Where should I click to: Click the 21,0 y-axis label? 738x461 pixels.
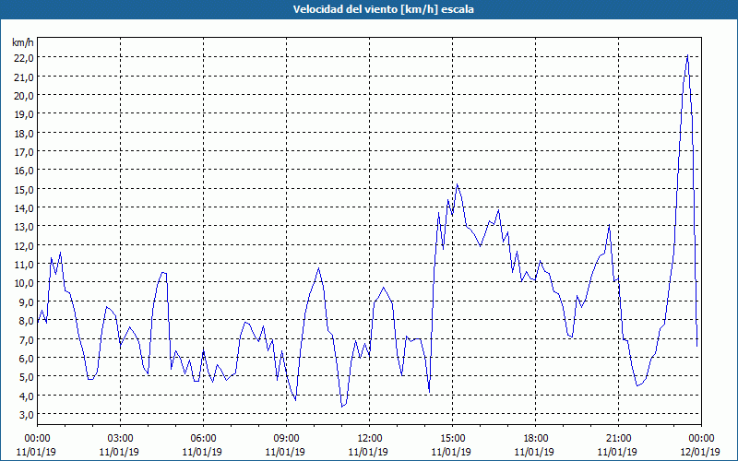(x=24, y=77)
